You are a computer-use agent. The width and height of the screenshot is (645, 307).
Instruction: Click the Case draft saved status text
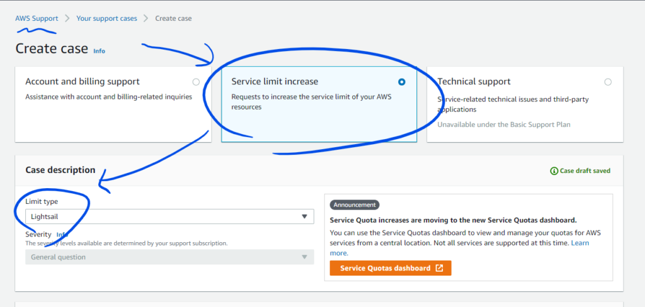click(585, 170)
